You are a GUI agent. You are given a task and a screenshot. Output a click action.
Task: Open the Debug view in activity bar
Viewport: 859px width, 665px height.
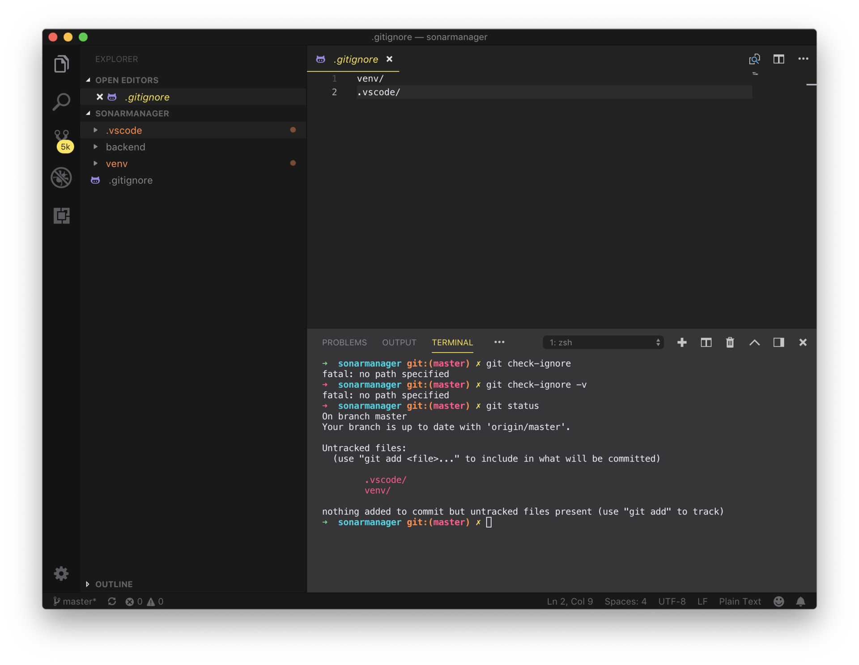[61, 178]
